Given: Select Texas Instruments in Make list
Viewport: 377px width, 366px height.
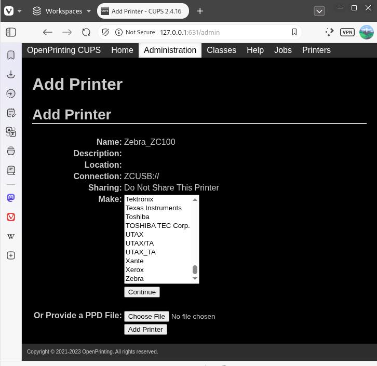Looking at the screenshot, I should click(158, 208).
